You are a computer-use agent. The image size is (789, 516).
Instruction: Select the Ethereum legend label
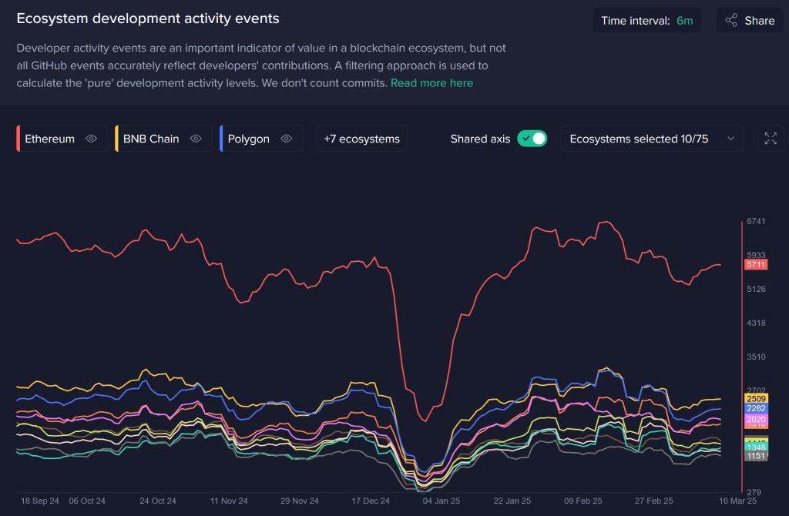[49, 139]
